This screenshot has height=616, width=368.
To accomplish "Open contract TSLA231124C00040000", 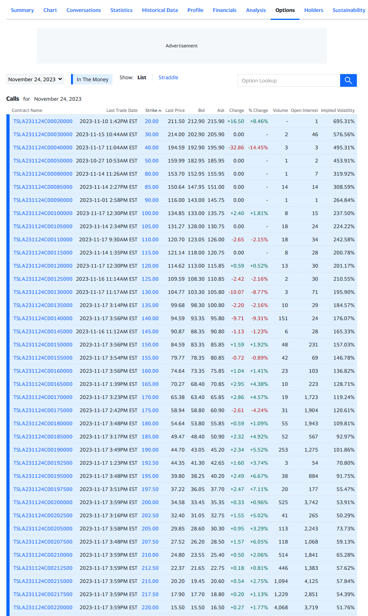I will [43, 147].
